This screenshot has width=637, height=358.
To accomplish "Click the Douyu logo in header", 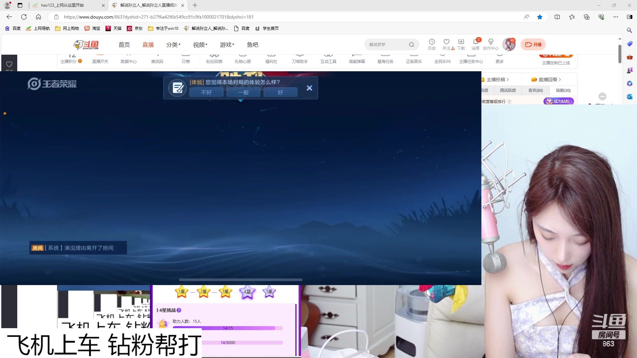I will 86,44.
